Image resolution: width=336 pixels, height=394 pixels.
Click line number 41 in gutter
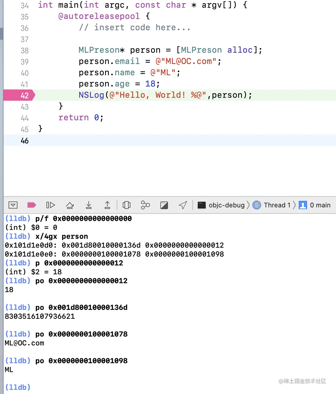25,84
